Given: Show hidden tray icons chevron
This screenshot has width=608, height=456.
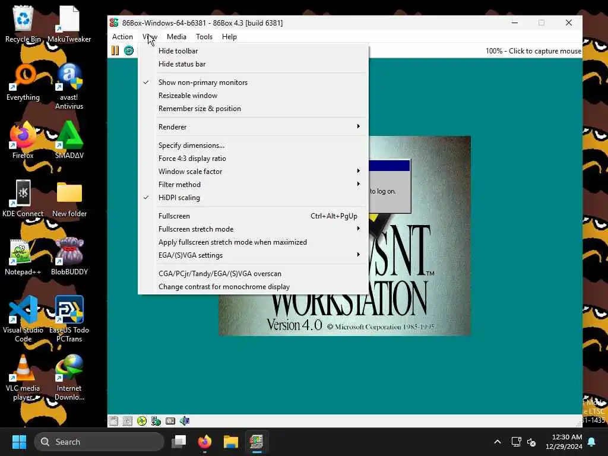Looking at the screenshot, I should [x=498, y=442].
